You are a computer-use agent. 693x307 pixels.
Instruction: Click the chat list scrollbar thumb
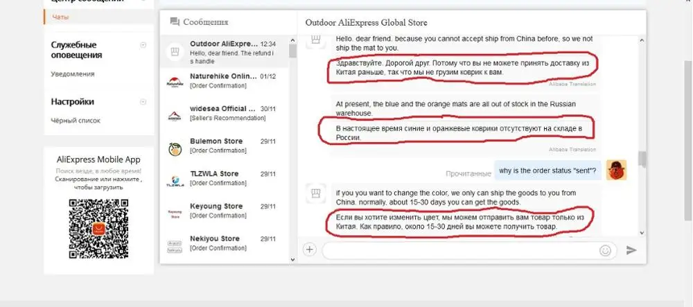[x=292, y=51]
